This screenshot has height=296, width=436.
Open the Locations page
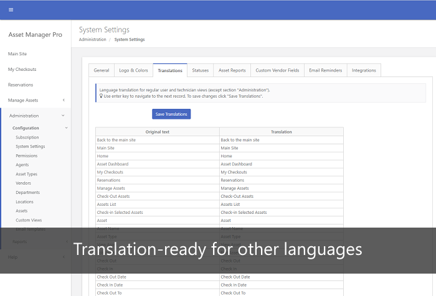[24, 202]
